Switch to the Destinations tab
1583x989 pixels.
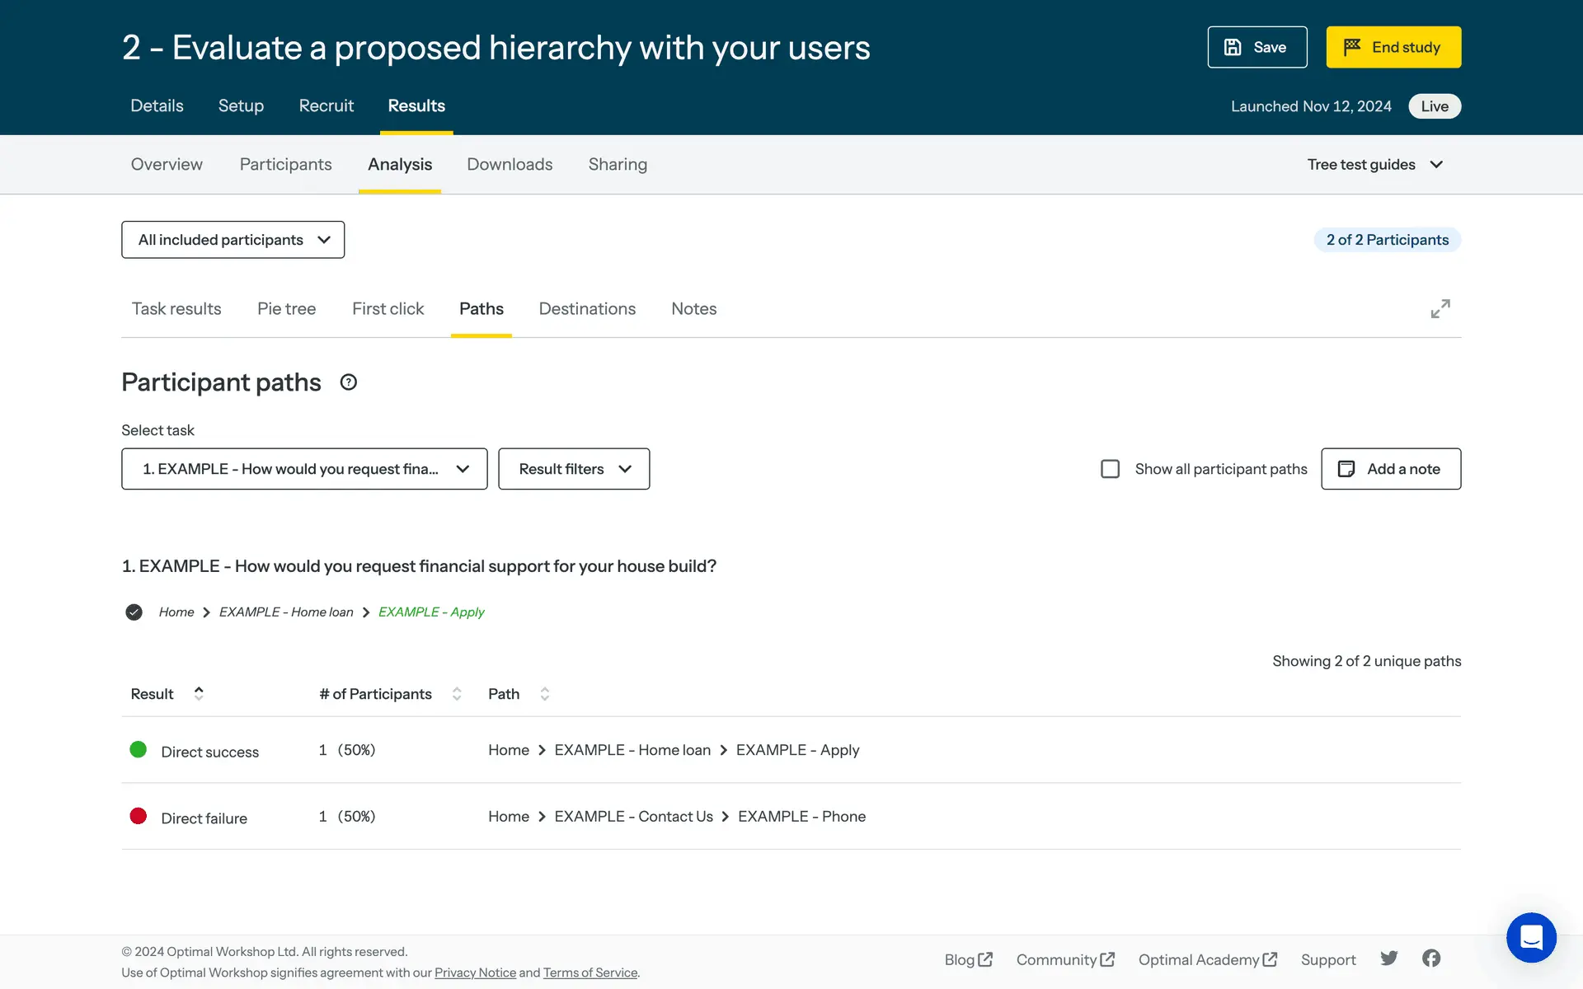(x=586, y=309)
